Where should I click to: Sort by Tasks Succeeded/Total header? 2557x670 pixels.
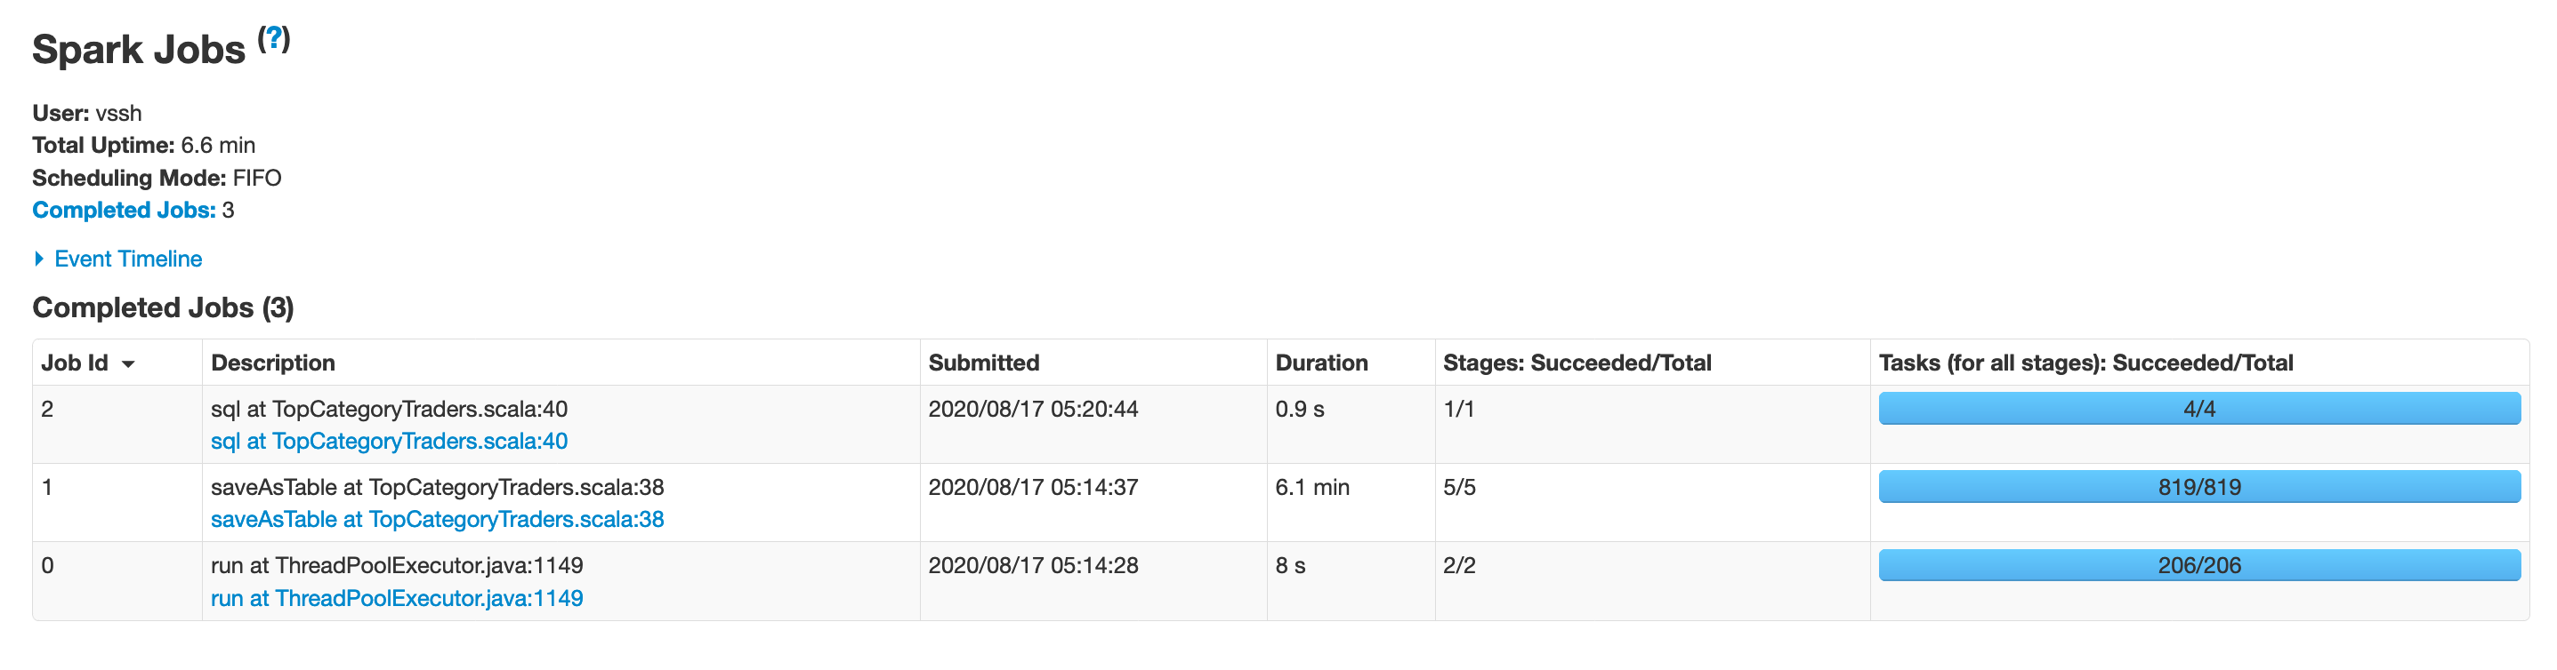click(x=2085, y=363)
